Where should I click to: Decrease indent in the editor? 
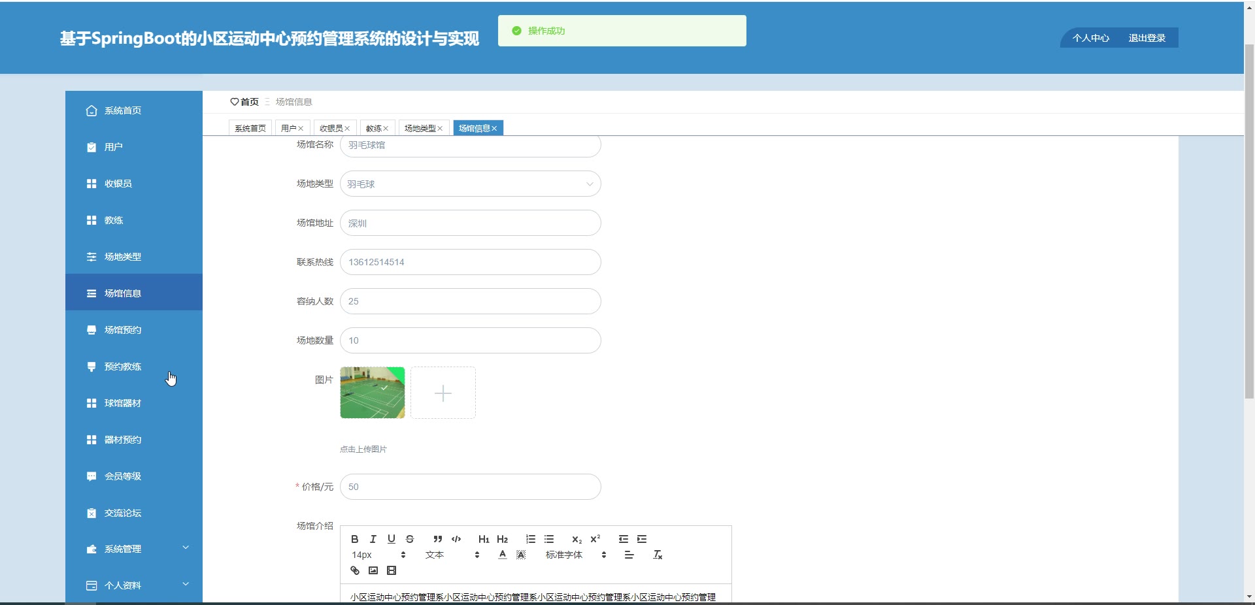[624, 539]
